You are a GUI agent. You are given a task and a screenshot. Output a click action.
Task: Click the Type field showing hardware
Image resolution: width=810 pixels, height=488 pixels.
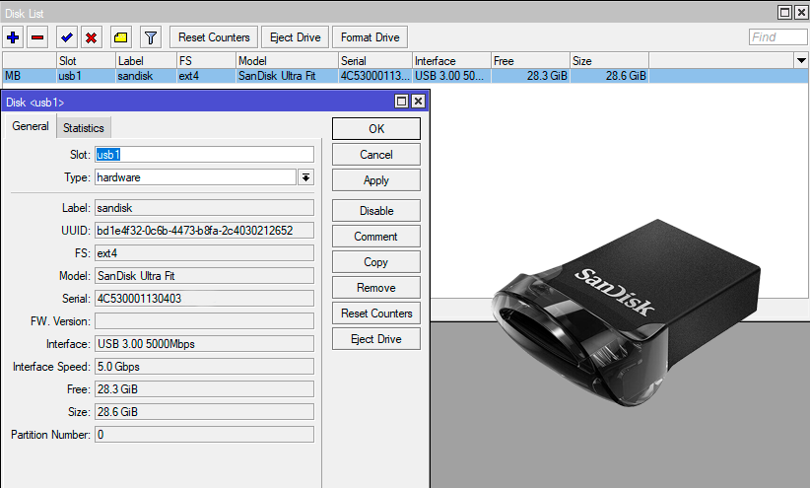coord(195,177)
